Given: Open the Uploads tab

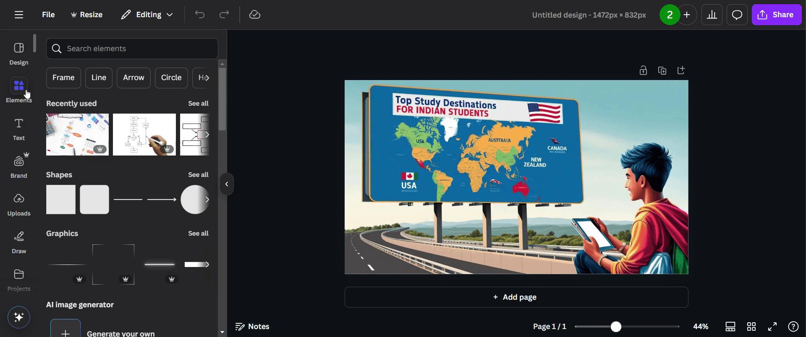Looking at the screenshot, I should point(19,205).
